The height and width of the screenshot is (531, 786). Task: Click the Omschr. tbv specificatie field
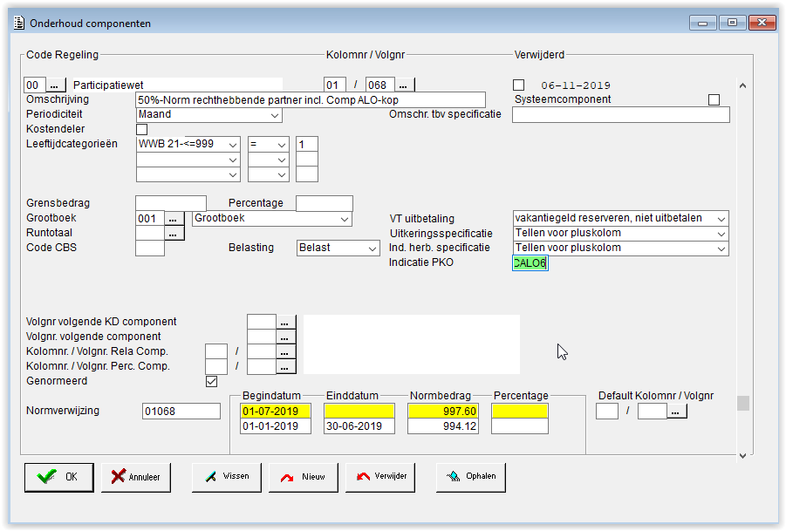[x=620, y=115]
